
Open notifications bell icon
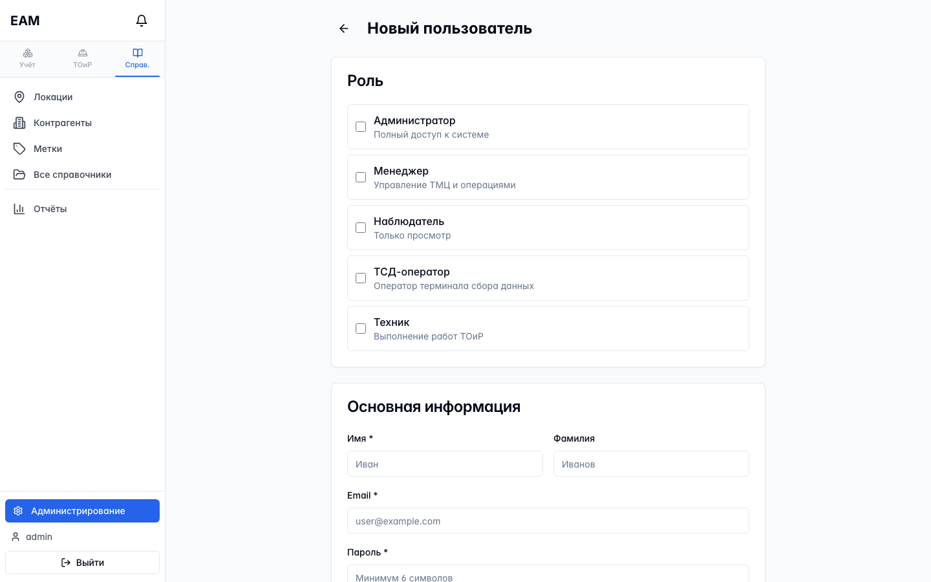click(x=142, y=21)
